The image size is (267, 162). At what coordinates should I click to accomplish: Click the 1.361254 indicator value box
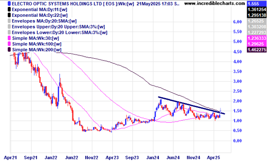click(257, 9)
